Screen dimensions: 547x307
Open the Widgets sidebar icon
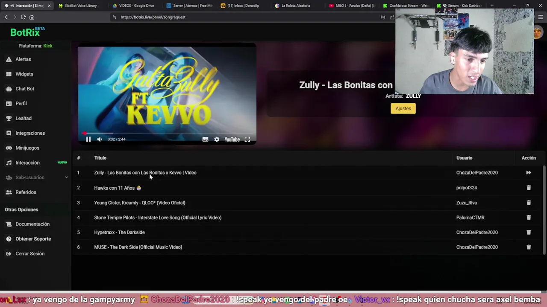(x=9, y=74)
